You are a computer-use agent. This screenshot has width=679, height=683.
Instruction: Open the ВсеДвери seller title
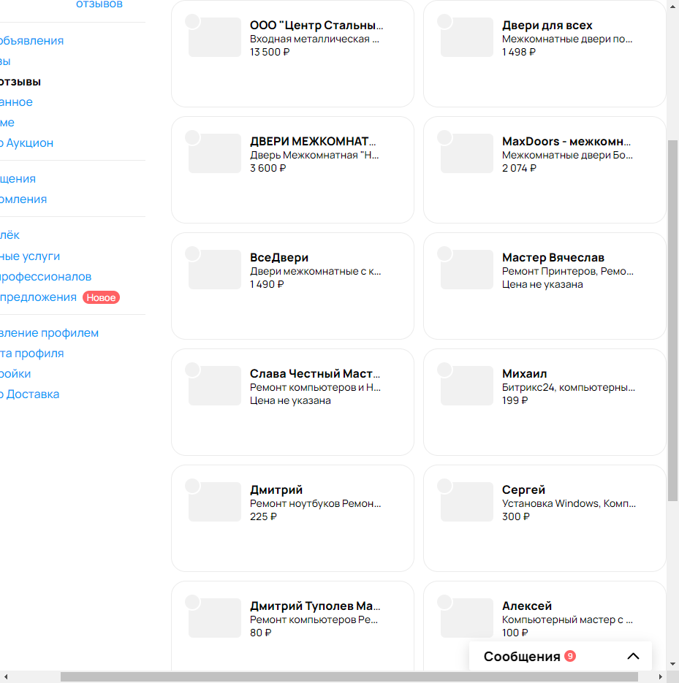(x=279, y=257)
